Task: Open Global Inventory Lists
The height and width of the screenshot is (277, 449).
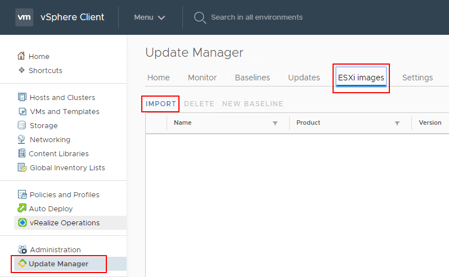Action: coord(68,167)
